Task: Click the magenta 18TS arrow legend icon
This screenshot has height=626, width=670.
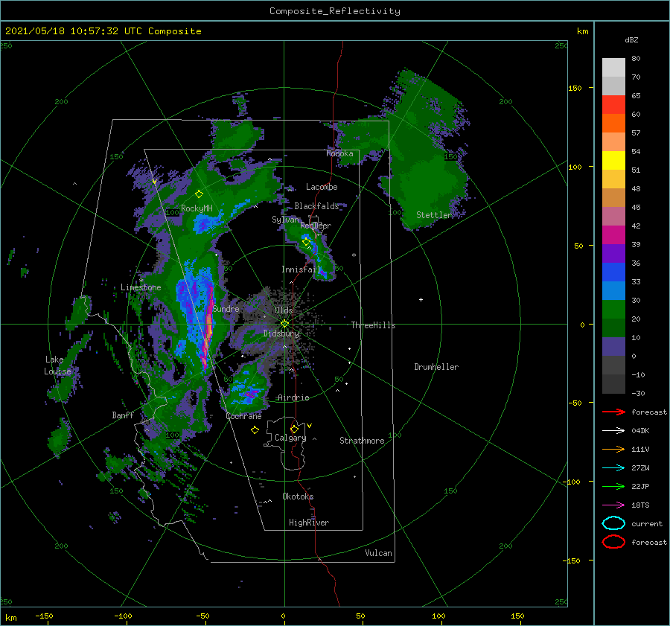Action: 613,505
